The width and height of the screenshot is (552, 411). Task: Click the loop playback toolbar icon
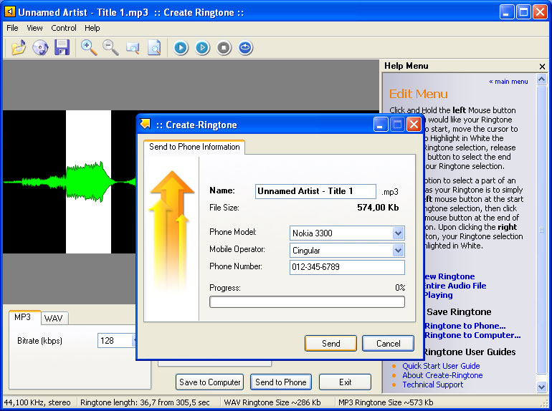245,48
